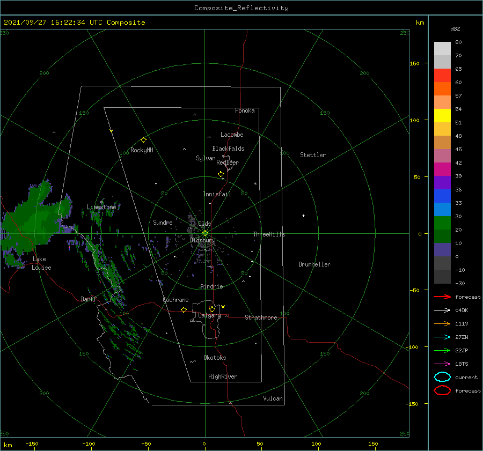Click the Sundre label
The image size is (483, 451).
(x=163, y=222)
